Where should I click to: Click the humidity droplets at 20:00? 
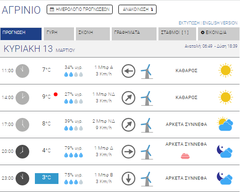click(74, 155)
